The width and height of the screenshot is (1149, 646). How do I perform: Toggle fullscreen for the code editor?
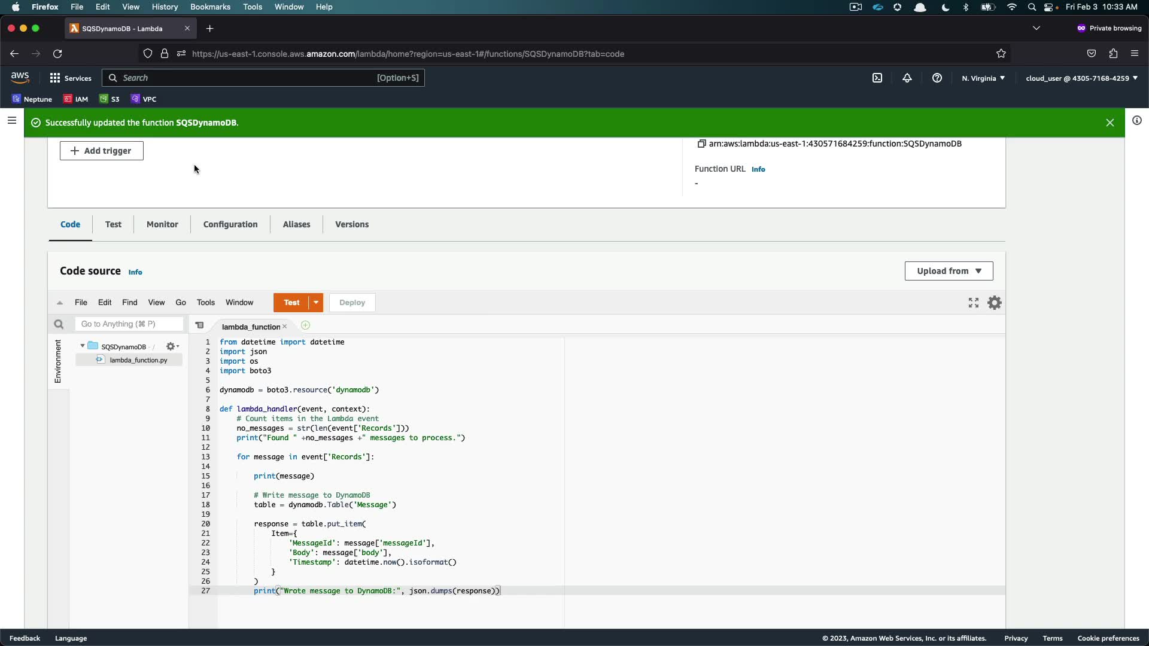[974, 303]
